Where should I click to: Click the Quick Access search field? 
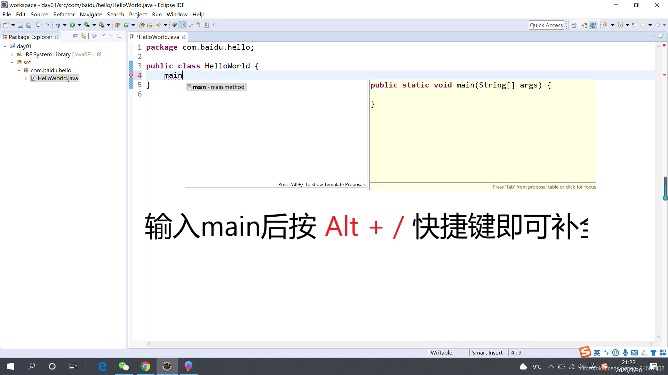pyautogui.click(x=546, y=25)
